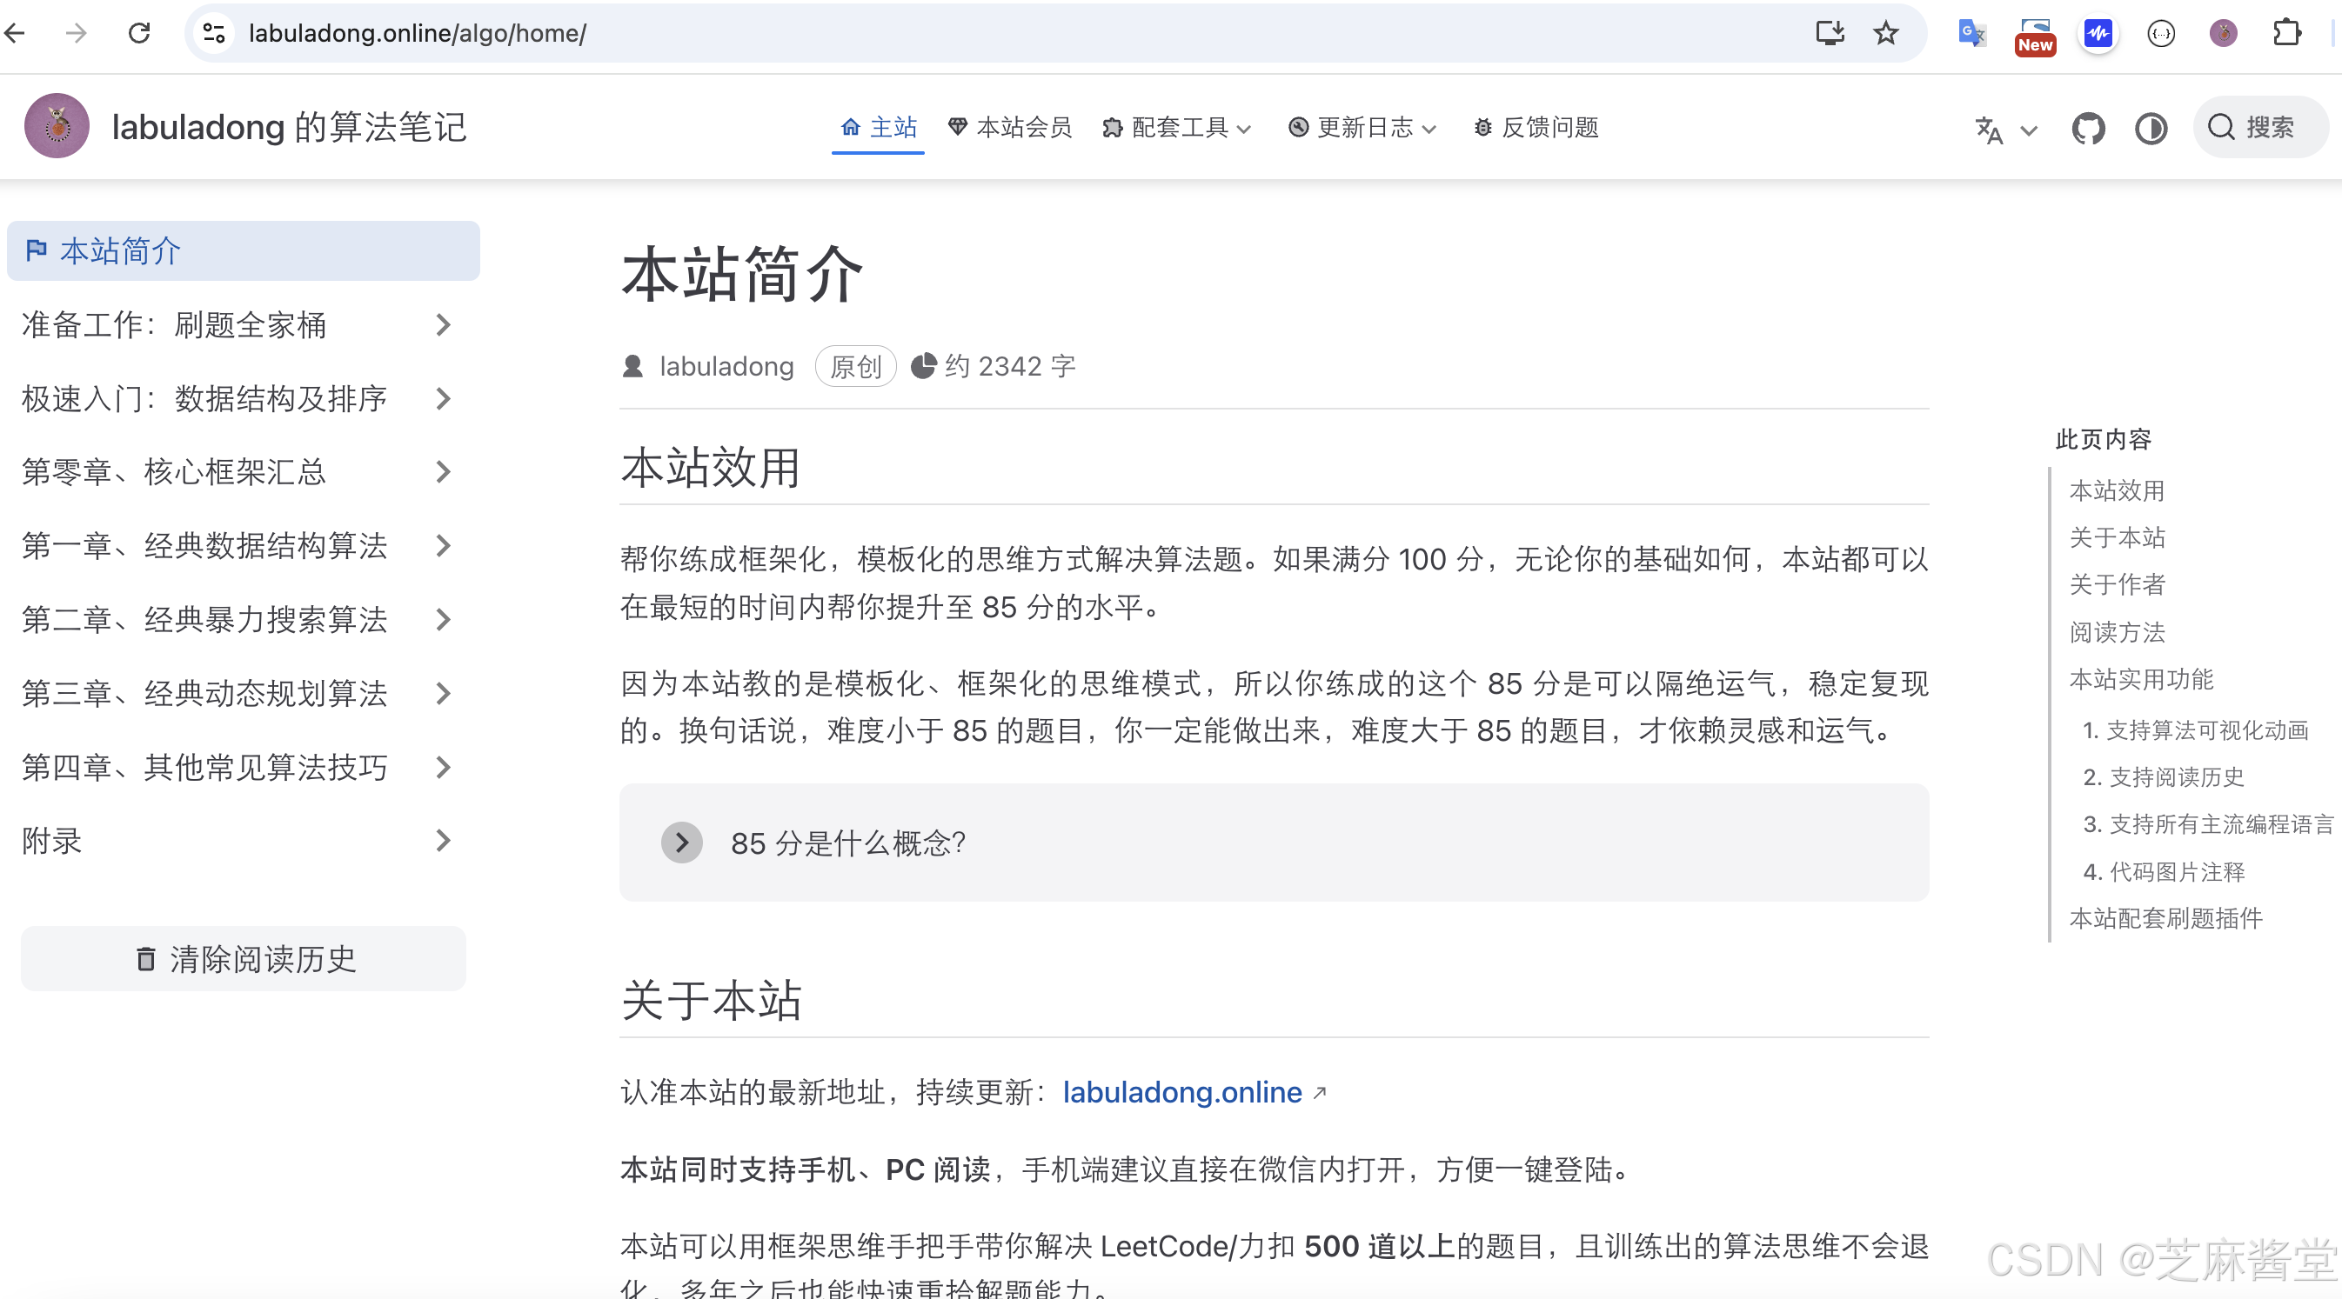Toggle dark mode theme icon
The width and height of the screenshot is (2342, 1299).
tap(2150, 128)
